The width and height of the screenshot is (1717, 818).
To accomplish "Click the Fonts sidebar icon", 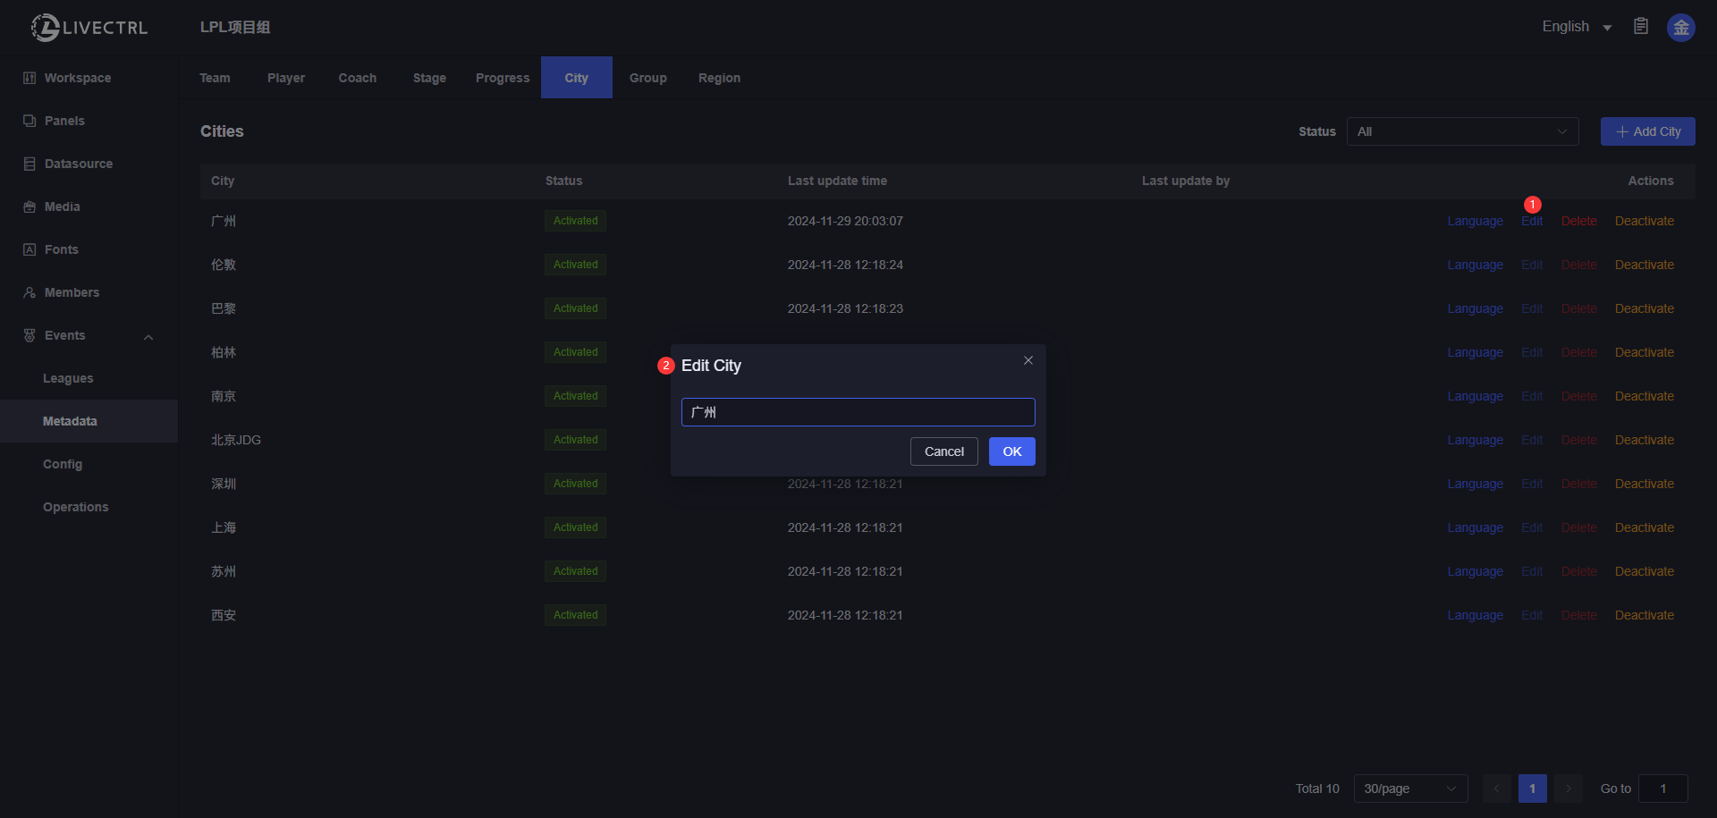I will 30,249.
